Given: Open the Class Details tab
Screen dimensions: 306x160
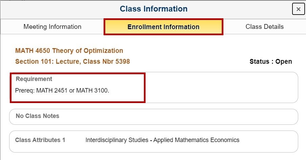Looking at the screenshot, I should (x=264, y=27).
